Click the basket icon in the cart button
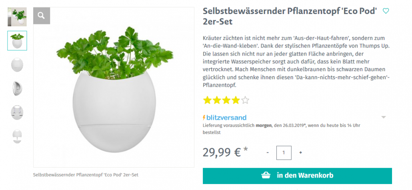The image size is (412, 190). point(266,175)
